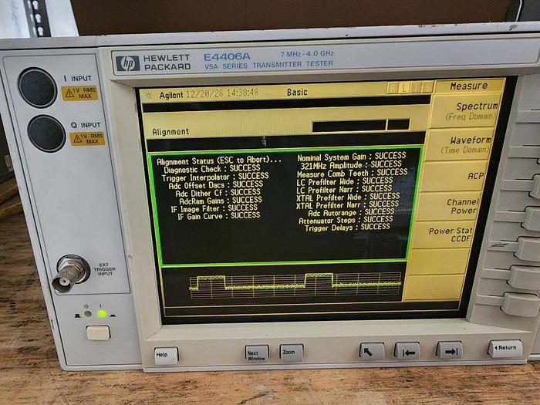Viewport: 540px width, 405px height.
Task: Click the 'XTAL Prefilter Narr : SUCCESS' line
Action: point(347,204)
